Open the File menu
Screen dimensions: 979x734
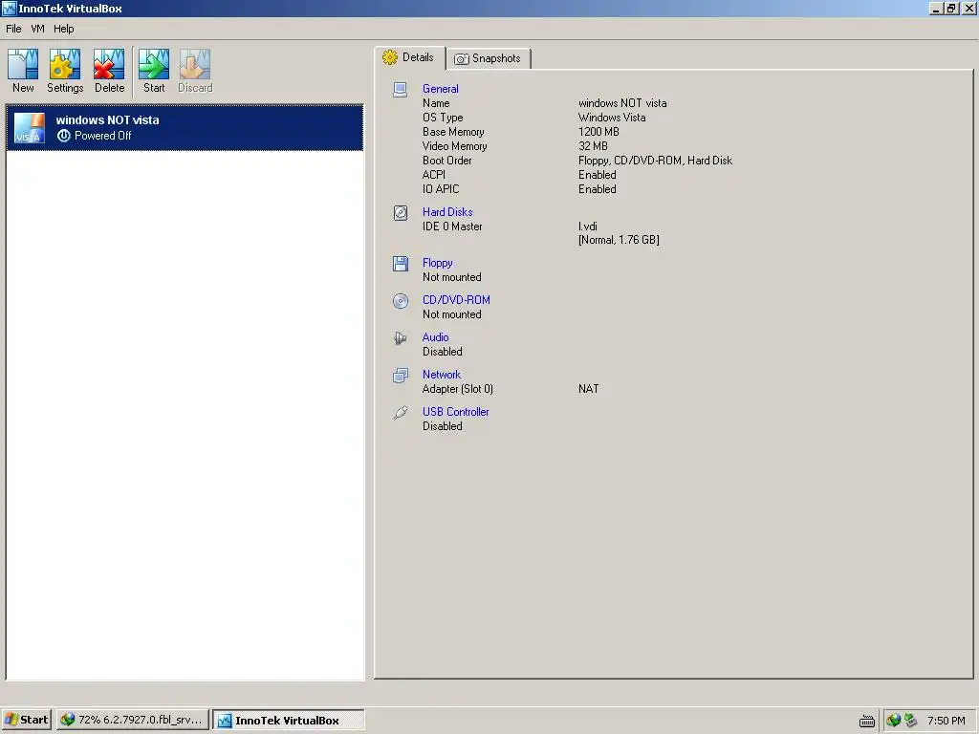point(13,29)
